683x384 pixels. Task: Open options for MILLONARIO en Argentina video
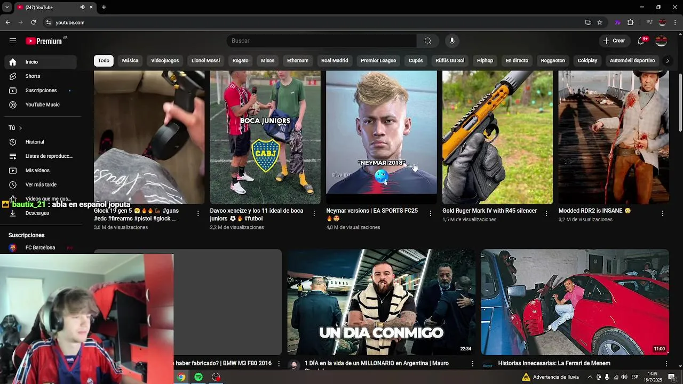tap(472, 364)
